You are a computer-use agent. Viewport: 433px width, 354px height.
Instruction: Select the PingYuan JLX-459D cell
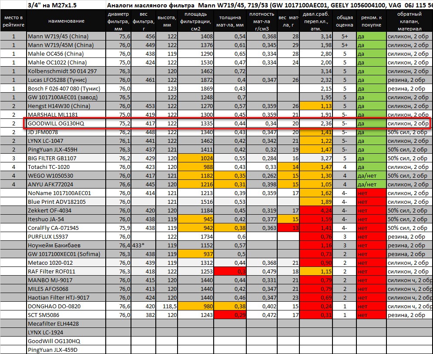pos(66,350)
